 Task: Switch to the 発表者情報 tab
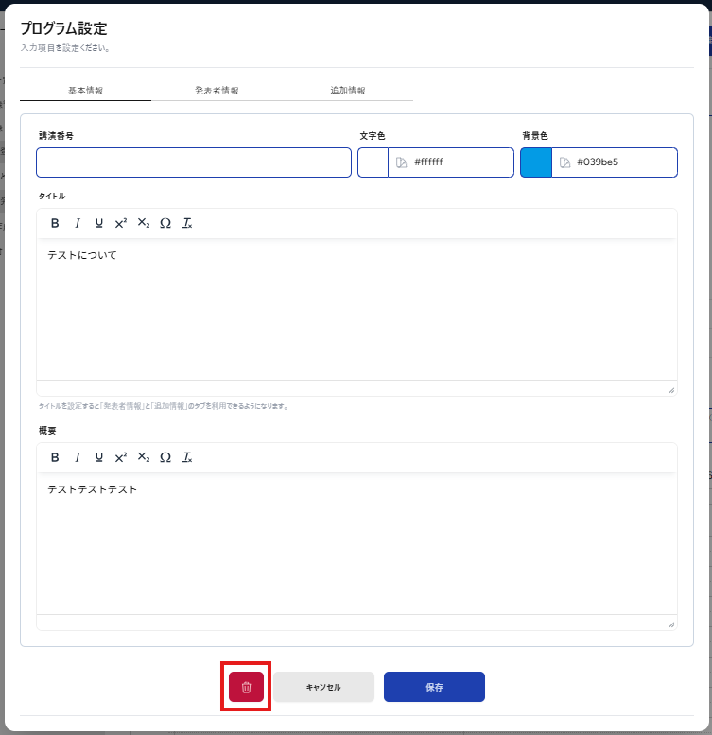(x=217, y=91)
